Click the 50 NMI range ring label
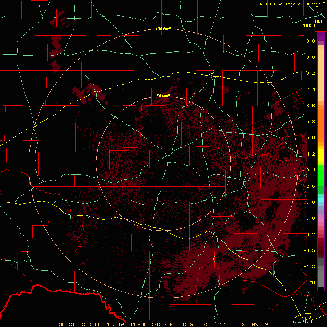 tap(163, 96)
